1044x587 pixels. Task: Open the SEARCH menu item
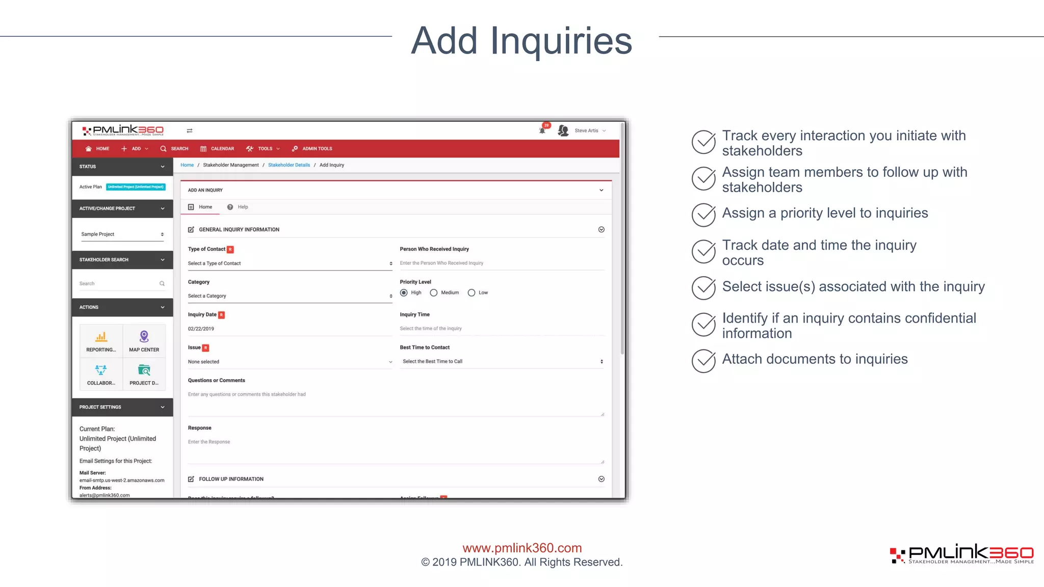coord(174,149)
